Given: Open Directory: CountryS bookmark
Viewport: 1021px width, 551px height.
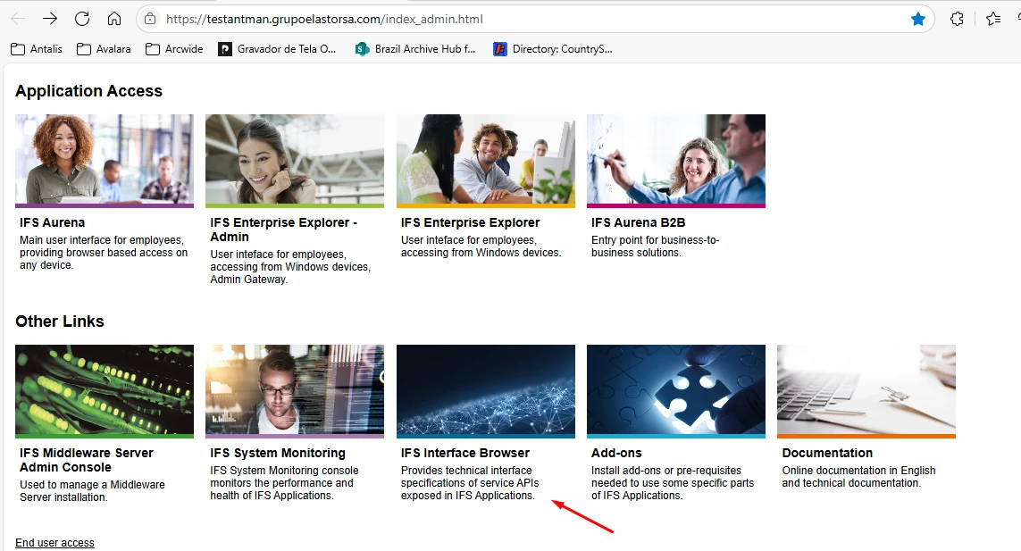Looking at the screenshot, I should 553,49.
